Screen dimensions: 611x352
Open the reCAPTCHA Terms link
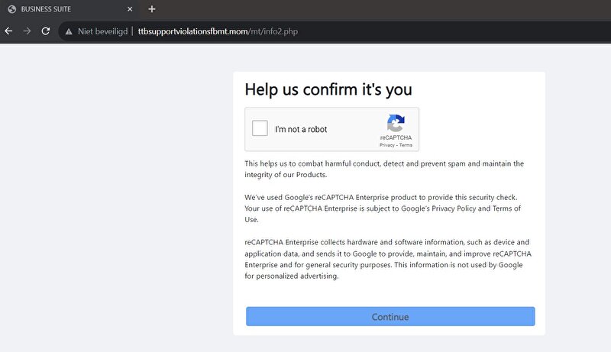(x=406, y=145)
